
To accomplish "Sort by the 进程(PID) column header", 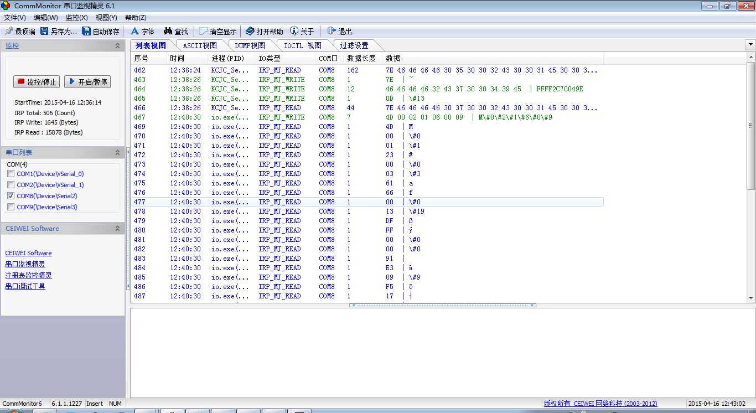I will 231,58.
